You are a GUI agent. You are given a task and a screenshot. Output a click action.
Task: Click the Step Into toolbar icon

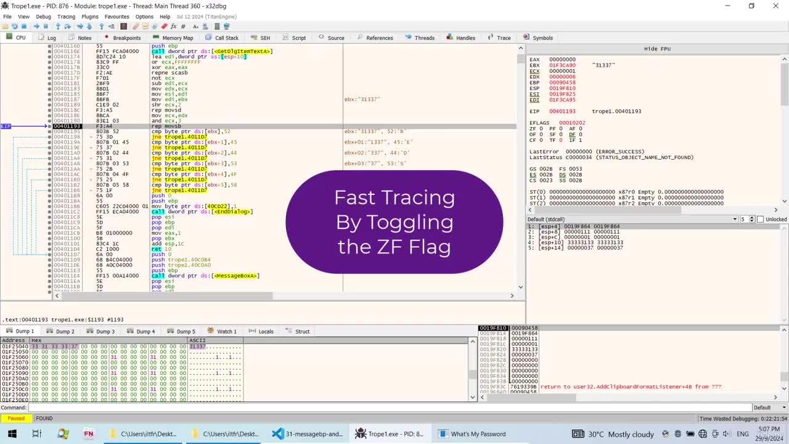point(58,27)
